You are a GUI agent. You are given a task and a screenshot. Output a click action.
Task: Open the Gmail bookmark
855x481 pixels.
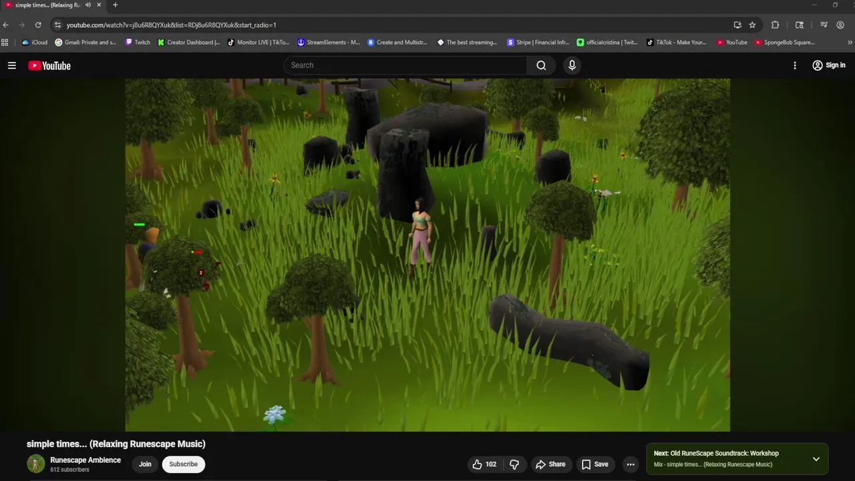(x=85, y=42)
